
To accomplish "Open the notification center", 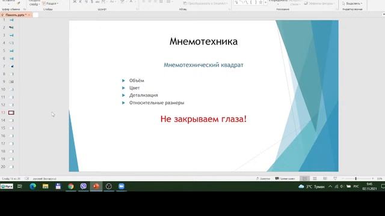I will coord(383,187).
